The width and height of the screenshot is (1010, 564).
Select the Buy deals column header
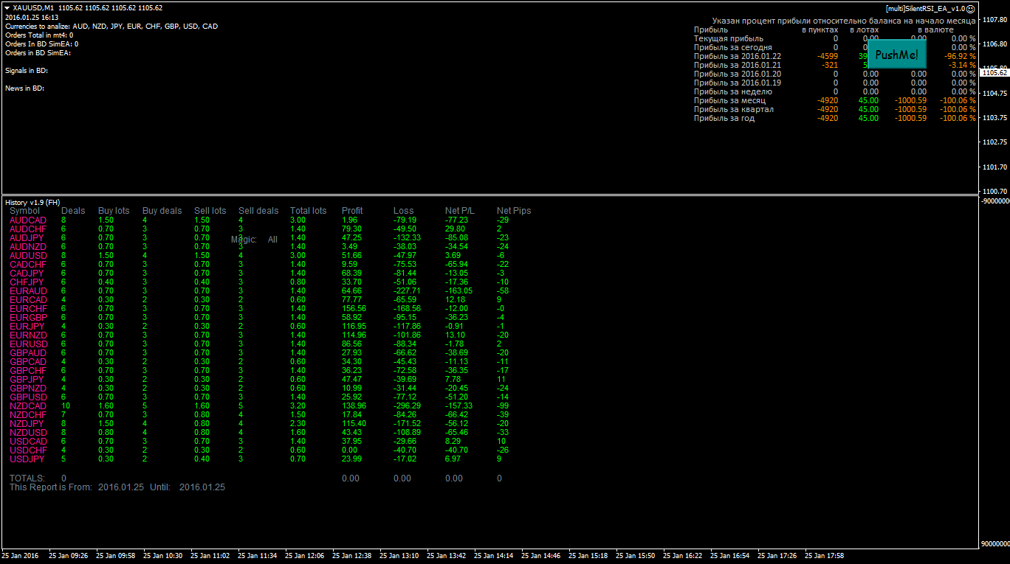[162, 211]
